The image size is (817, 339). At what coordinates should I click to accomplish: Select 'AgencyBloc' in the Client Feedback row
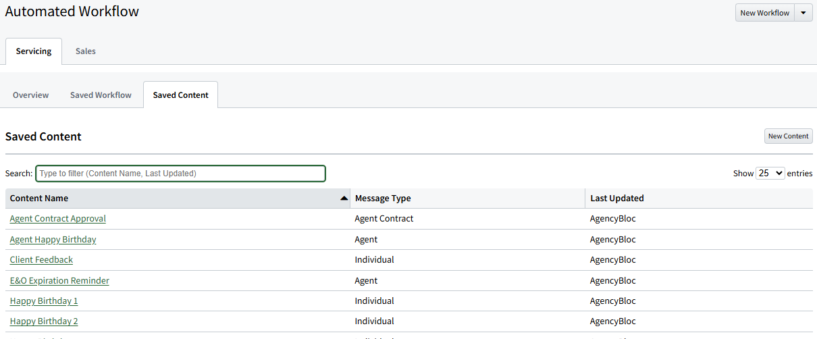coord(612,260)
